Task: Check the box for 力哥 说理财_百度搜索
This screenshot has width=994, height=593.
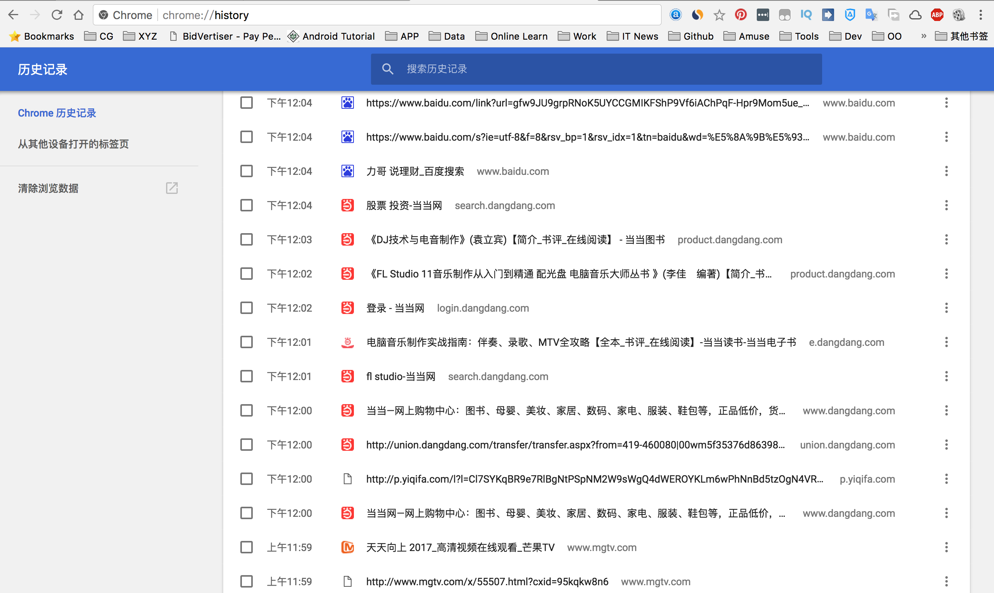Action: [x=246, y=171]
